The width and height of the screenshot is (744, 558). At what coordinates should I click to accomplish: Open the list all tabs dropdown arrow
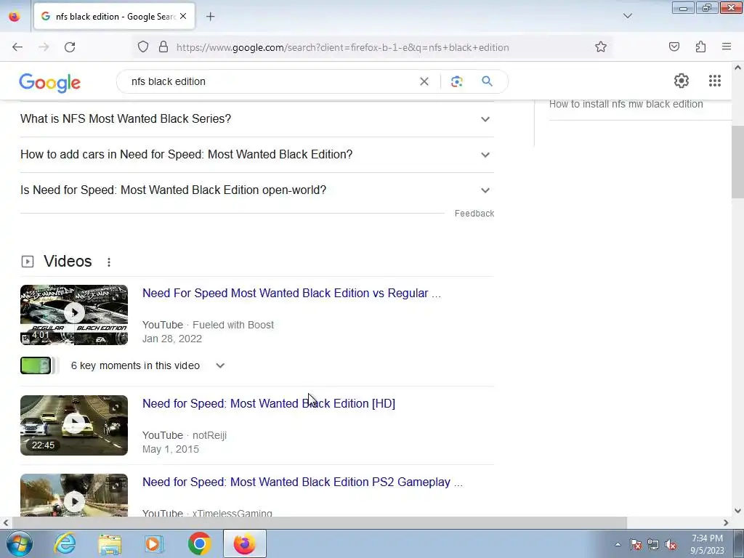click(x=627, y=16)
